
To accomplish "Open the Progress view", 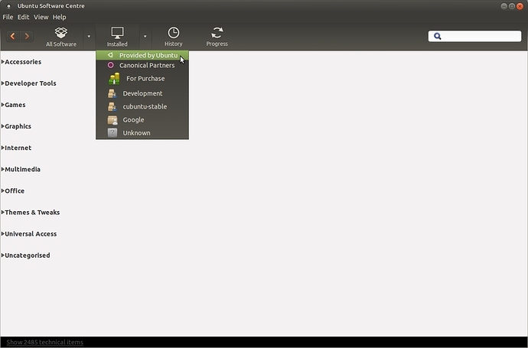I will (217, 37).
